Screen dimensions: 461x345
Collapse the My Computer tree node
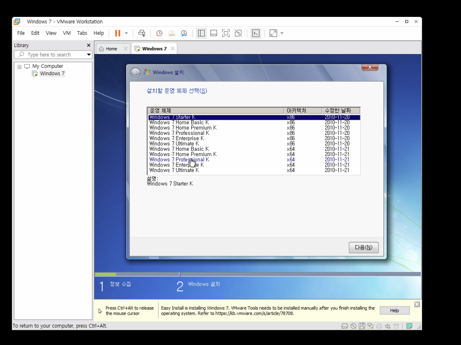(19, 67)
